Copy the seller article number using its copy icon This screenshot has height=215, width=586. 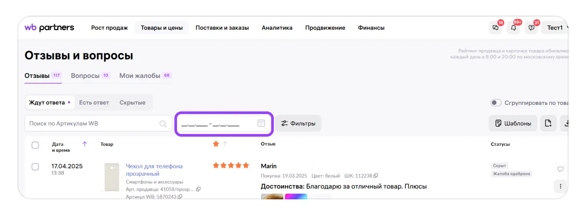pos(198,189)
